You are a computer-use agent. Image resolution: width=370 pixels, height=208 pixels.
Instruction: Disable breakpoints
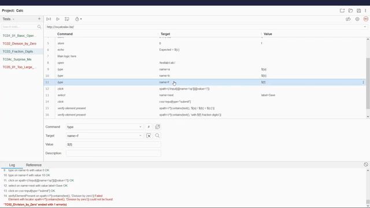(348, 19)
